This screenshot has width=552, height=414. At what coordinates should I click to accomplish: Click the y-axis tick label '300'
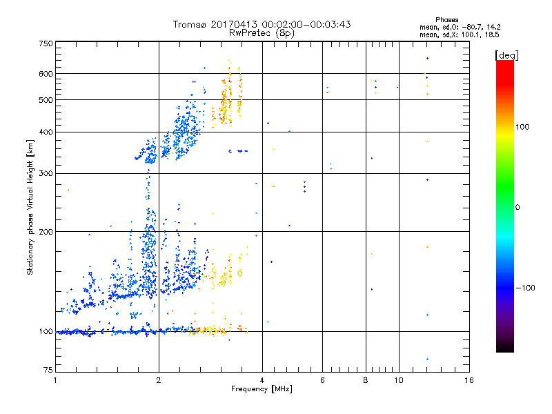(46, 173)
